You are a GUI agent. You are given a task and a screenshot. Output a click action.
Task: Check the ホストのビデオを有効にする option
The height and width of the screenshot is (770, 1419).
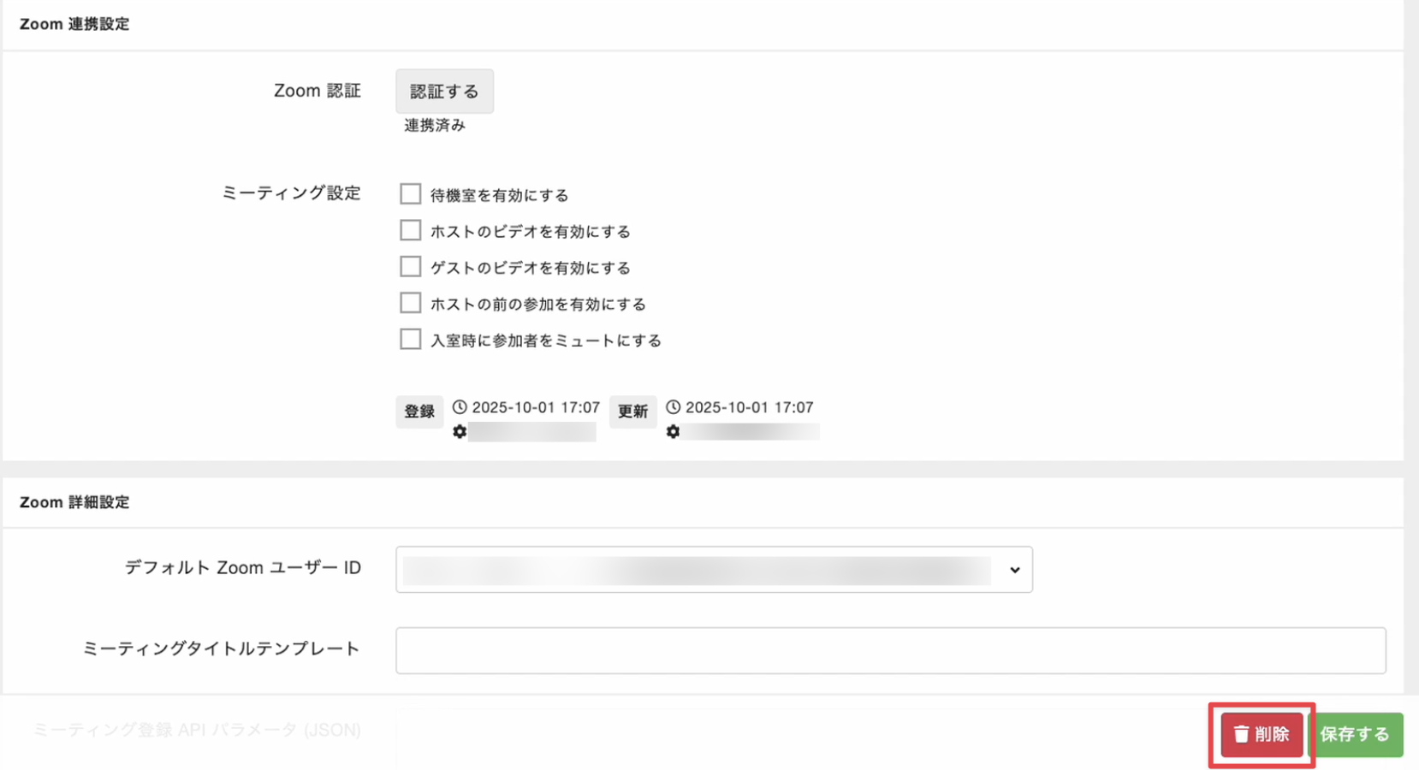tap(410, 229)
